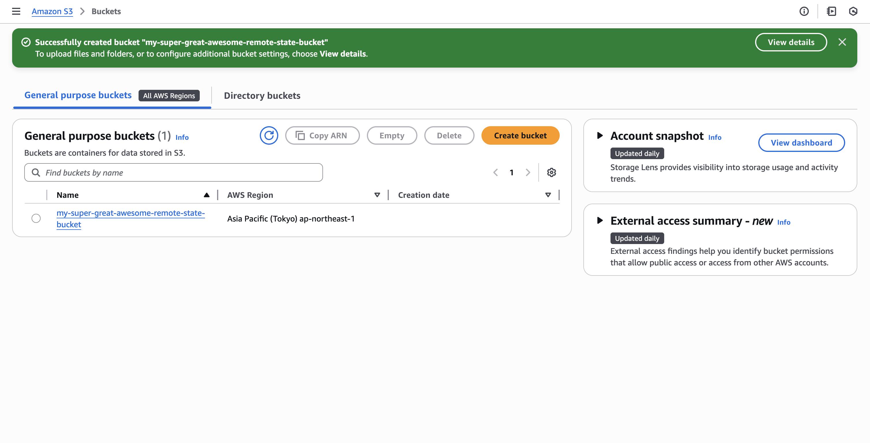Click the AWS Region column header
Viewport: 870px width, 443px height.
(x=250, y=195)
